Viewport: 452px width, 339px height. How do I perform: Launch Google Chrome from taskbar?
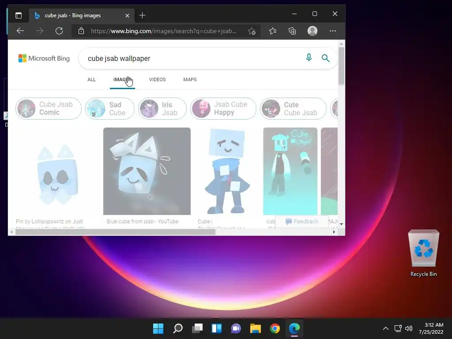[x=275, y=328]
